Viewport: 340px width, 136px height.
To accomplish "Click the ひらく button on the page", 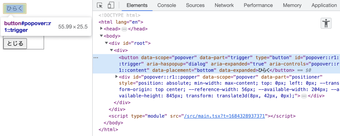I will click(x=15, y=9).
